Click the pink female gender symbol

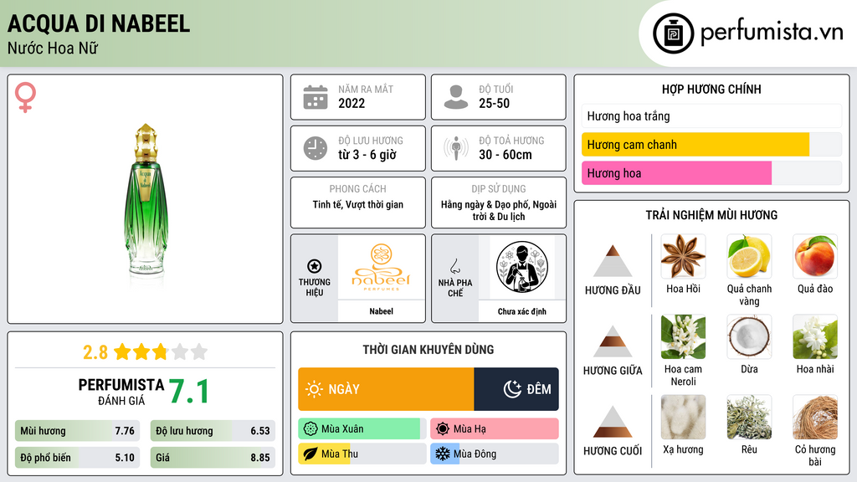point(25,97)
